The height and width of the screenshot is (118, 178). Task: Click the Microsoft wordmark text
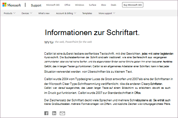coord(14,5)
